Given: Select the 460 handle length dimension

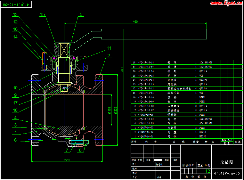Looking at the screenshot, I should click(135, 22).
